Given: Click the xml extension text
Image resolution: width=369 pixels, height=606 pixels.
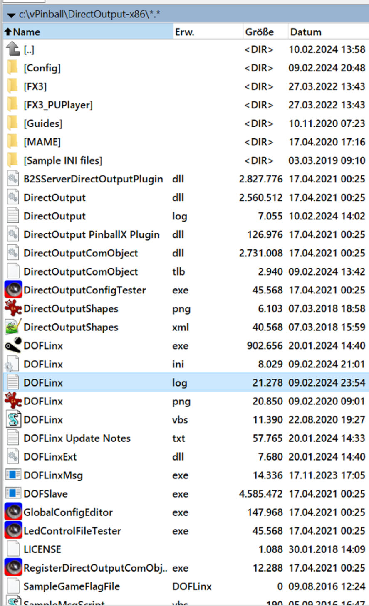Looking at the screenshot, I should [181, 327].
